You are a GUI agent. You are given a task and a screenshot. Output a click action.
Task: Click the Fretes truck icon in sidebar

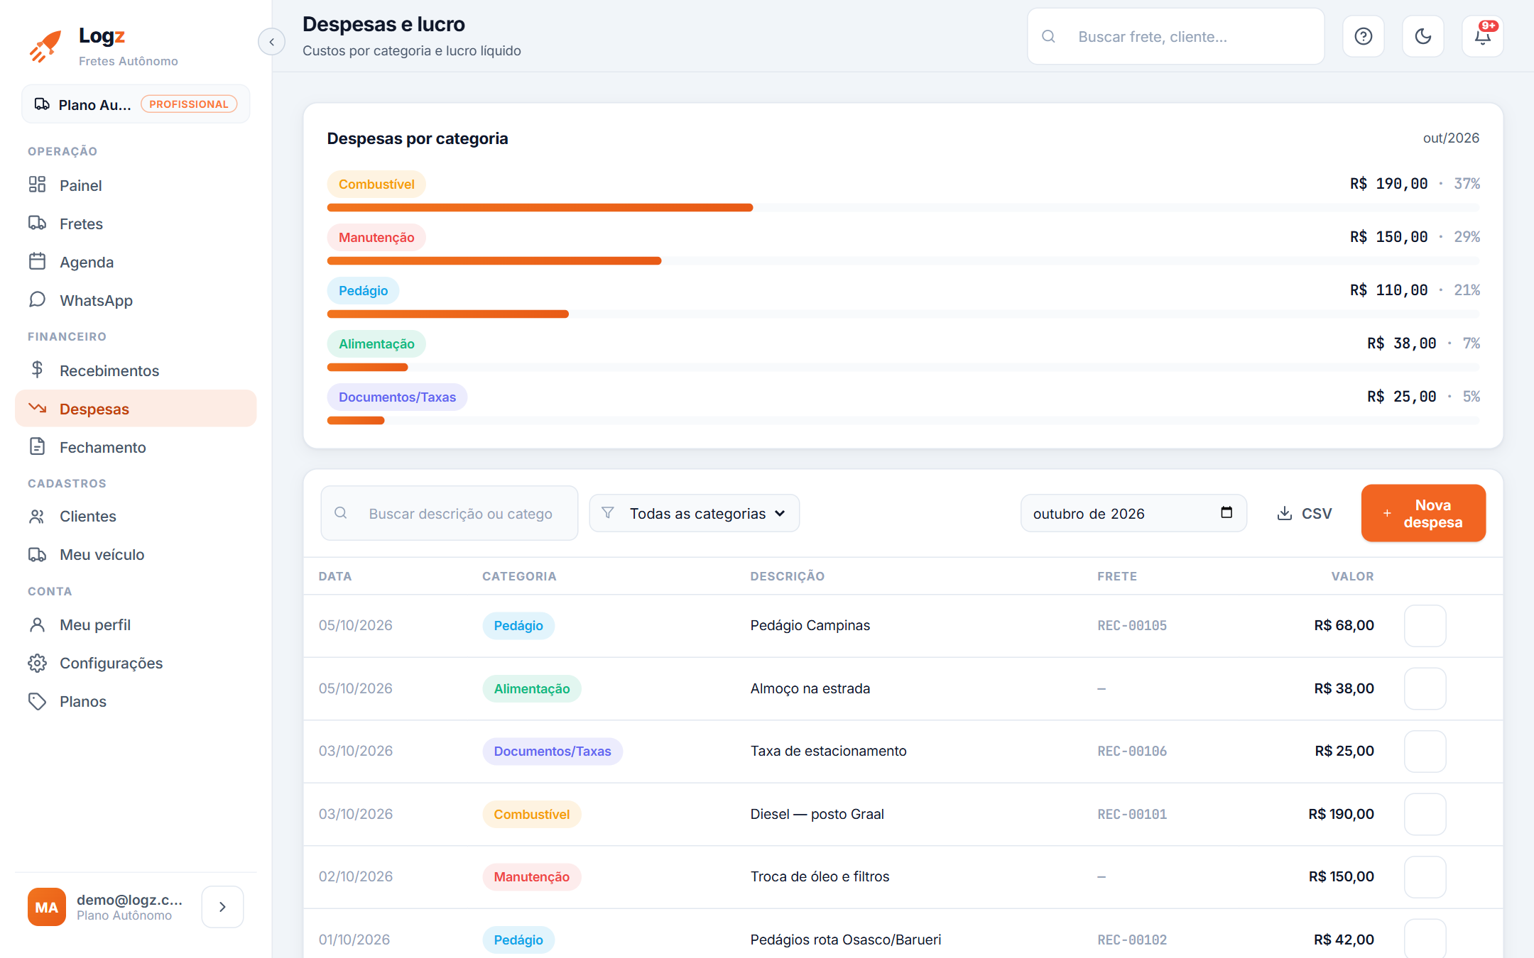point(37,223)
